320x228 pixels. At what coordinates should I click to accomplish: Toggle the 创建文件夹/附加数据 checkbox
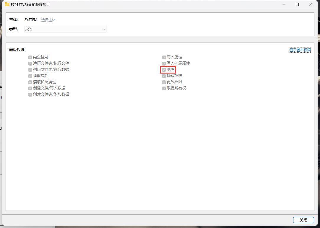point(30,95)
